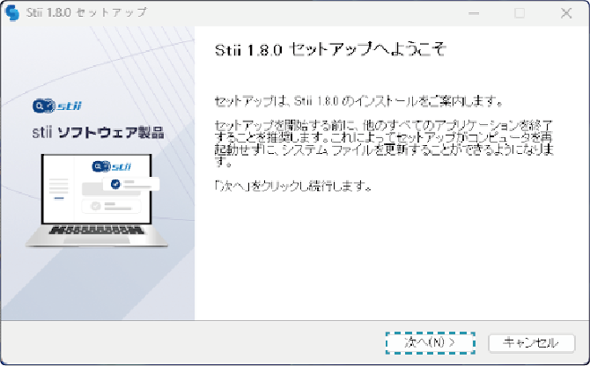Click heading 'Stii 1.8.0 セットアップへようこそ'

(x=330, y=49)
